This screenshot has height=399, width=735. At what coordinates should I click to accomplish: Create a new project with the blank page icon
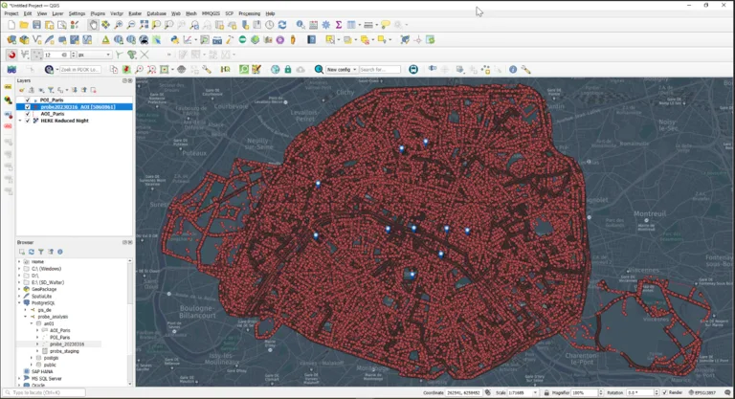pyautogui.click(x=11, y=25)
